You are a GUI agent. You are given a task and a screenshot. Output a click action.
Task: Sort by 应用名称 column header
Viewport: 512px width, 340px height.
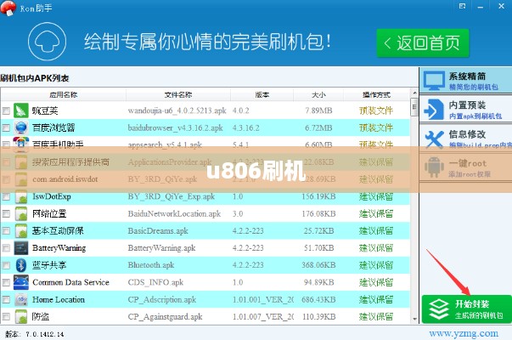pos(64,95)
